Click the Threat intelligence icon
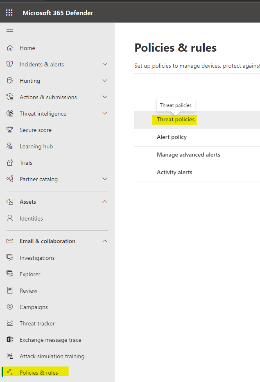This screenshot has height=382, width=260. pyautogui.click(x=10, y=114)
